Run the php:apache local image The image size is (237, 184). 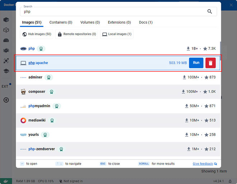pyautogui.click(x=196, y=63)
